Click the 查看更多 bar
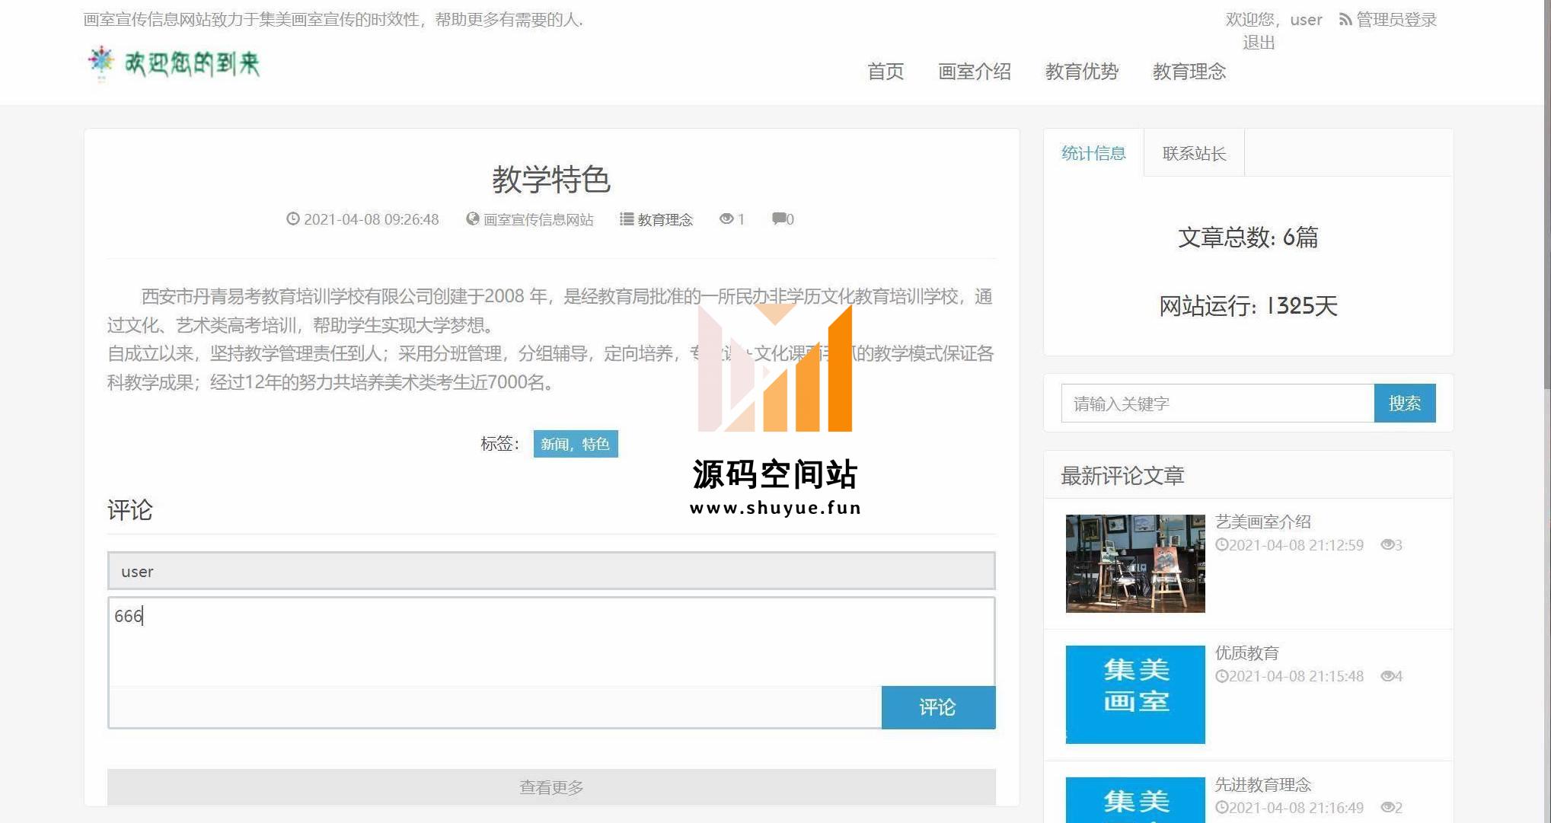The height and width of the screenshot is (823, 1551). [x=551, y=787]
